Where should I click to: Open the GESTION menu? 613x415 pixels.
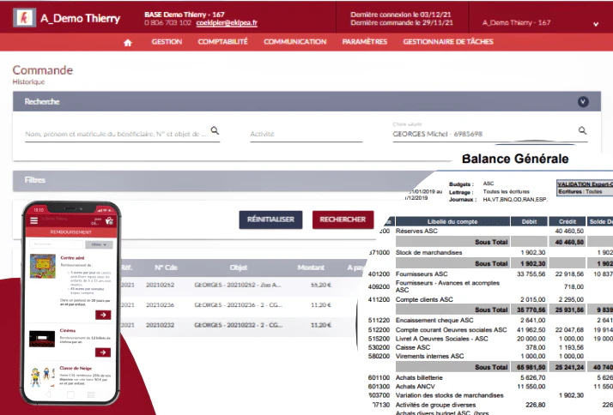167,42
